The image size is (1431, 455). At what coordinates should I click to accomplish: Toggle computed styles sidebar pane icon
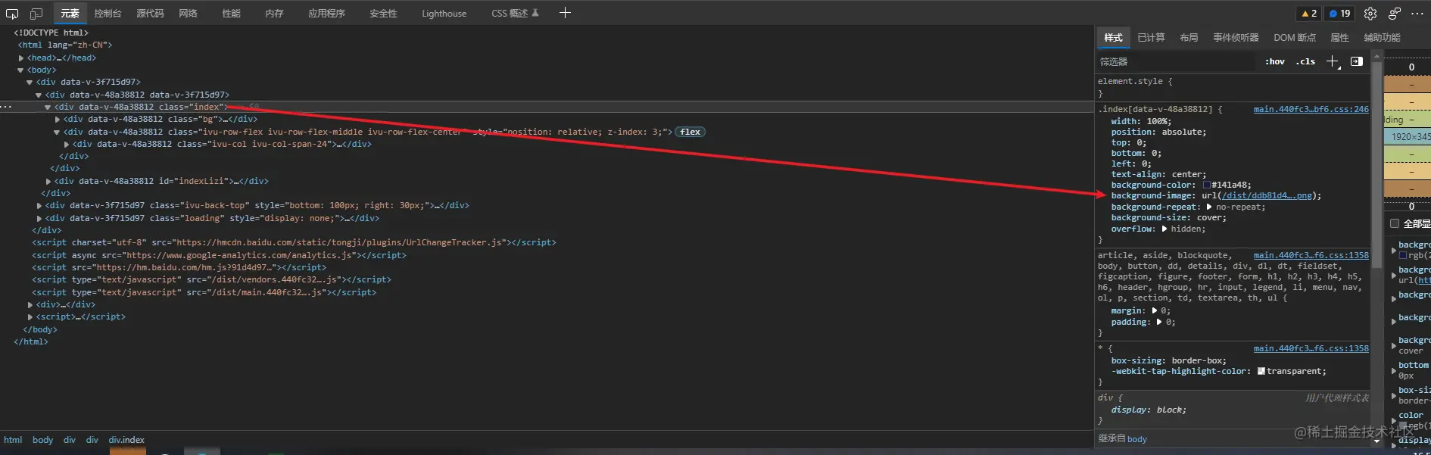1357,61
